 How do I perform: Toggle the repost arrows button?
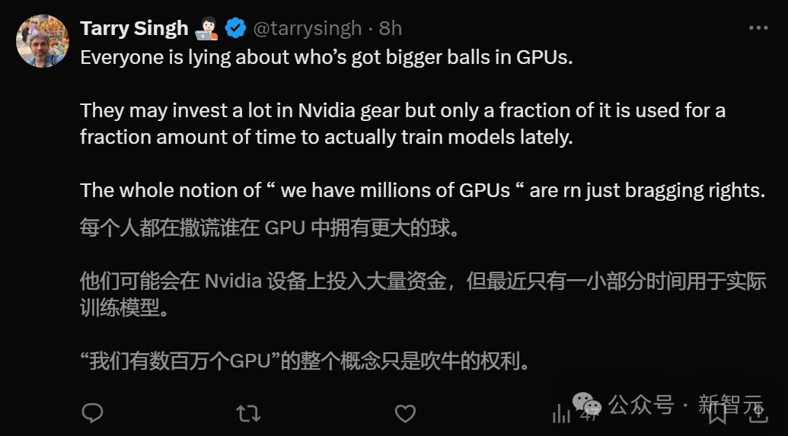[248, 413]
